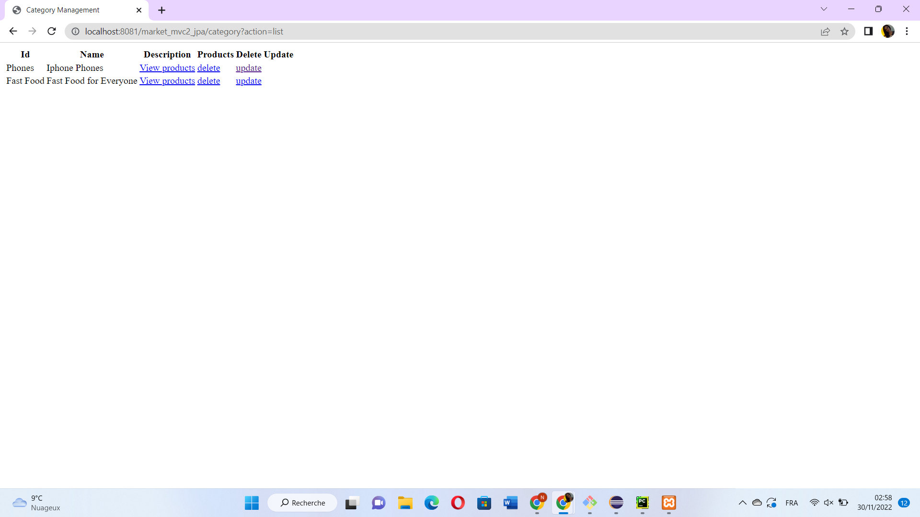Delete the Fast Food category
This screenshot has width=920, height=517.
208,81
